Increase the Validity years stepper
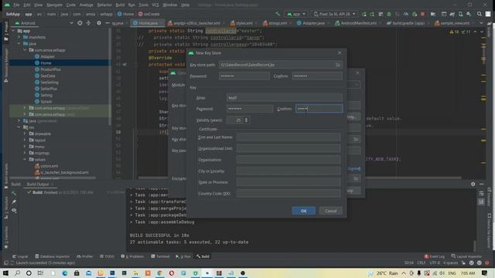Image resolution: width=495 pixels, height=278 pixels. (246, 118)
